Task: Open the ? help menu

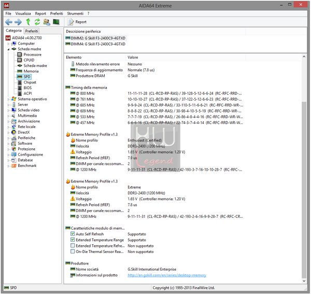Action: (88, 13)
